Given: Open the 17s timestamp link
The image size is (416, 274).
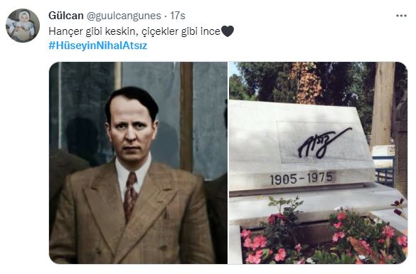Looking at the screenshot, I should [x=178, y=16].
